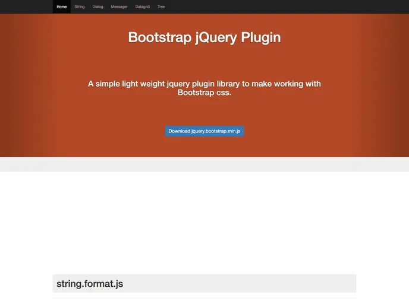Click the light weight jquery plugin tagline
Screen dimensions: 409x304
coord(204,88)
